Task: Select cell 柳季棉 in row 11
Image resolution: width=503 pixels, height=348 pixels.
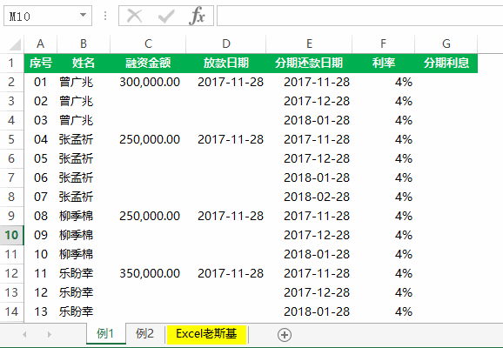Action: point(84,254)
